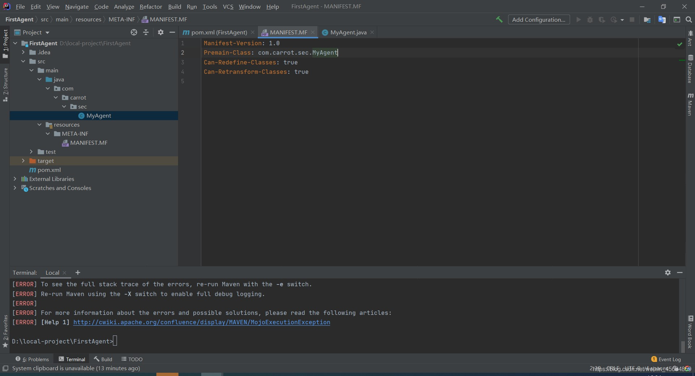Open terminal settings gear
Image resolution: width=695 pixels, height=376 pixels.
pyautogui.click(x=668, y=273)
